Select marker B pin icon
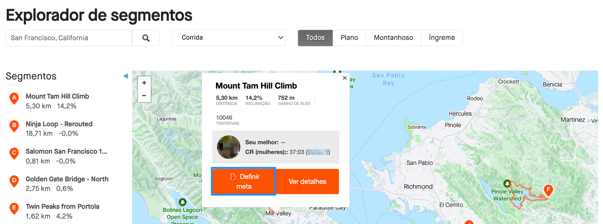 coord(14,126)
